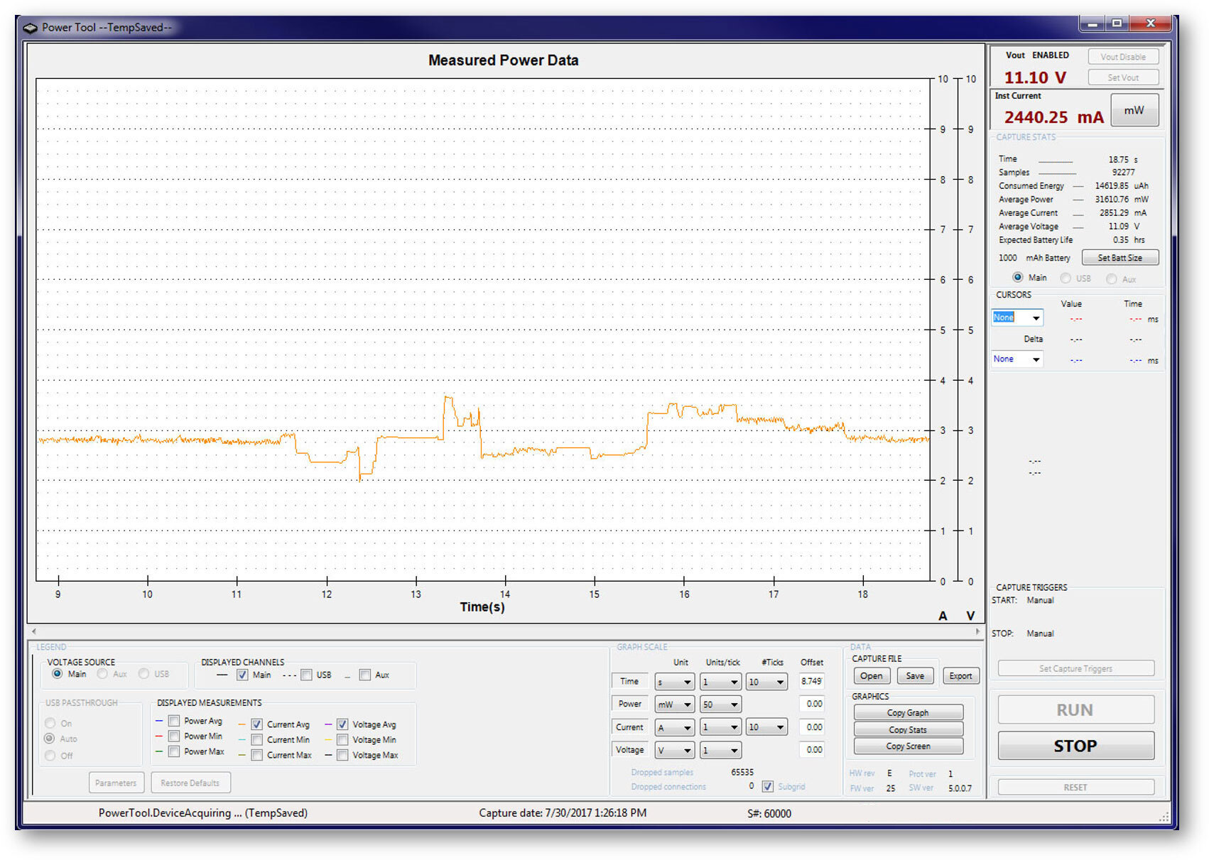Click the Power Tool title bar icon
The width and height of the screenshot is (1209, 860).
[30, 28]
